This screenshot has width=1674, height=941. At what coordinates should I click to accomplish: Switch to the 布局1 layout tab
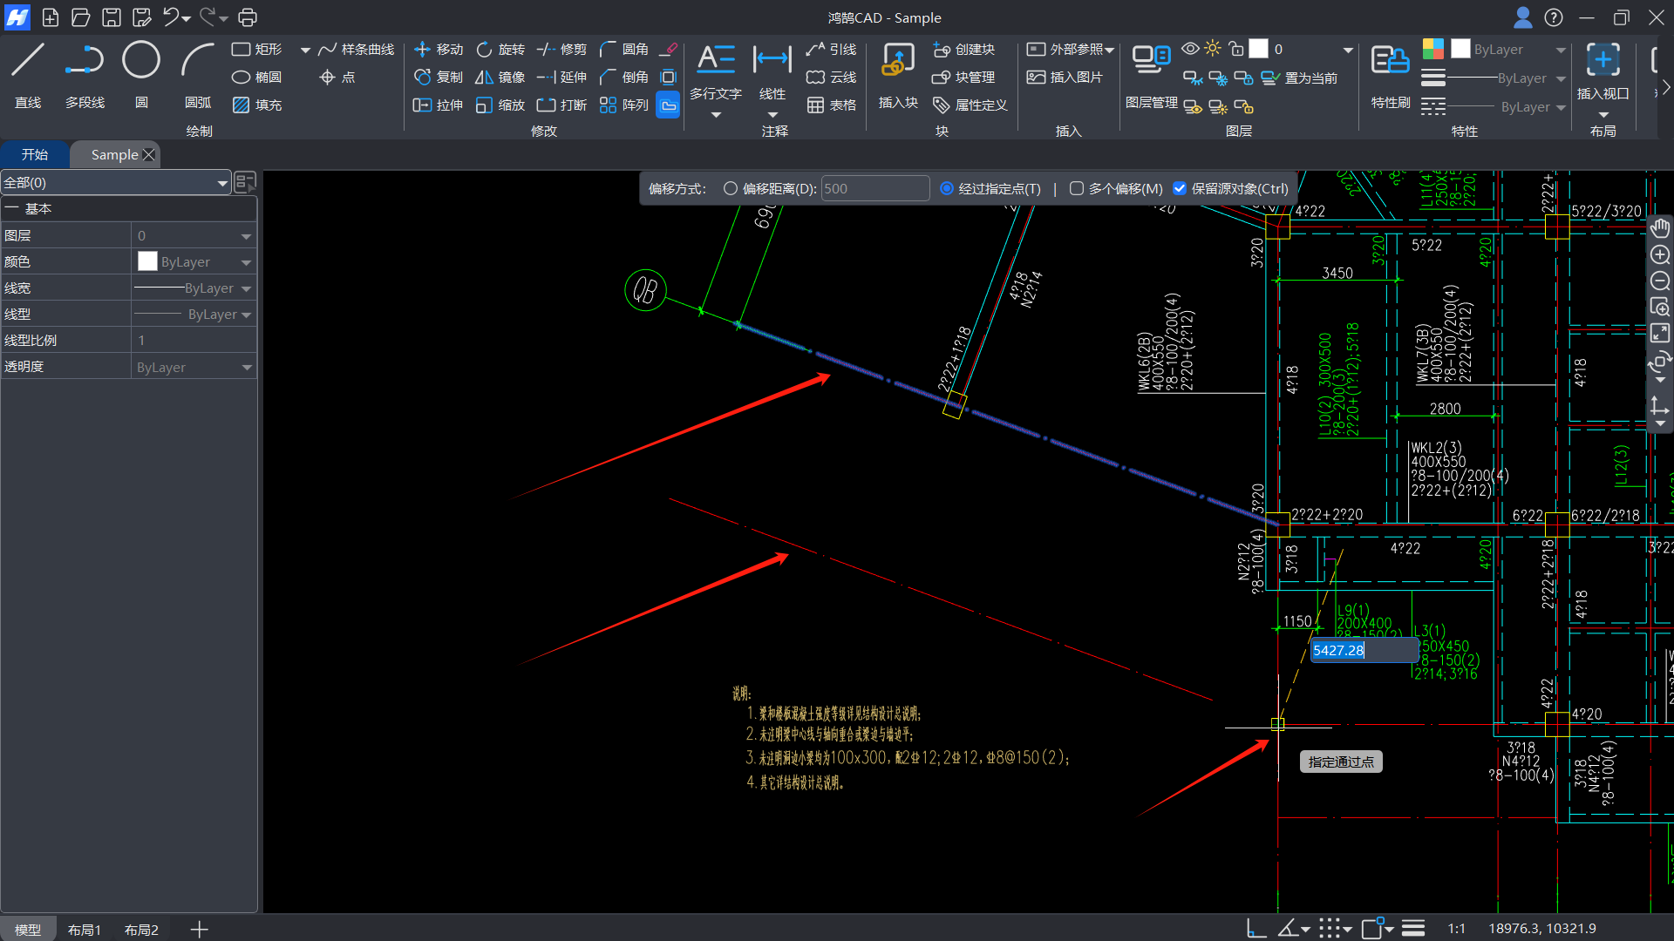click(x=85, y=930)
